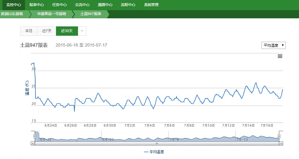Click the navigator right range handle

click(279, 136)
